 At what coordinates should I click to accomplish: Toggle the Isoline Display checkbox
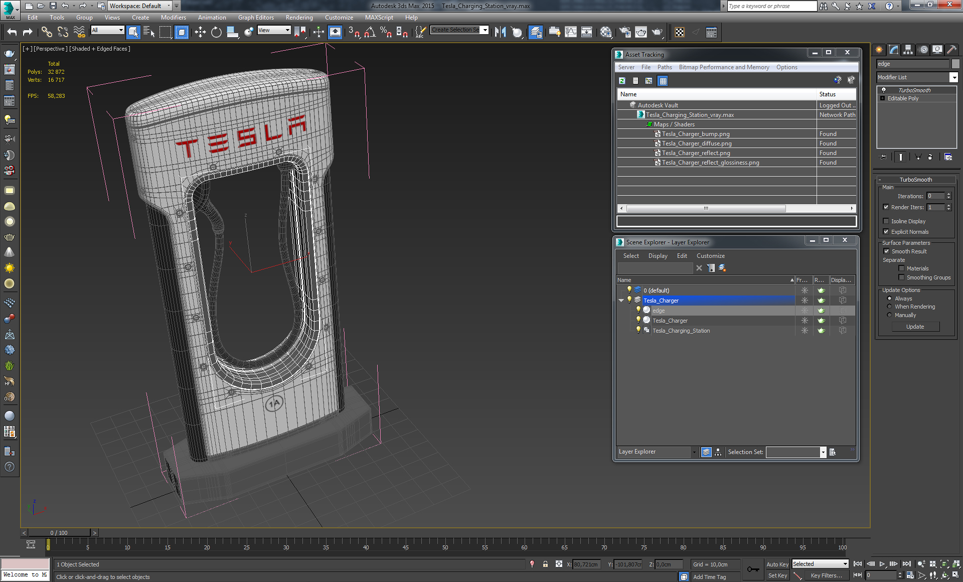(x=886, y=221)
